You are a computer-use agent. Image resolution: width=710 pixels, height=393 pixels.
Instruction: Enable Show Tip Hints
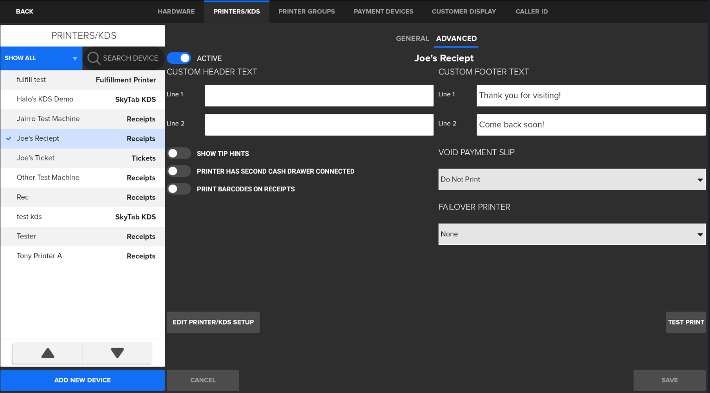(179, 154)
